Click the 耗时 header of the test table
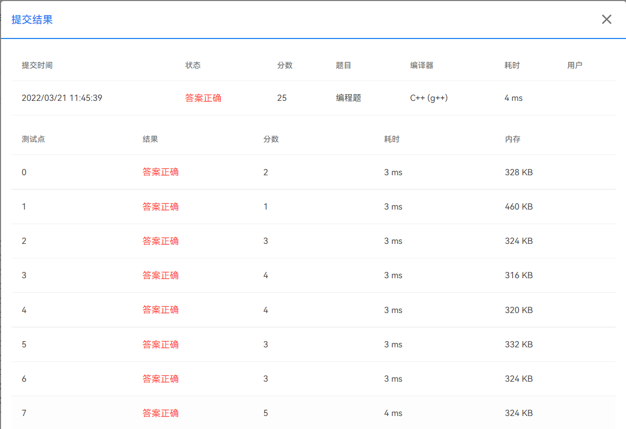Viewport: 626px width, 429px height. pos(392,139)
